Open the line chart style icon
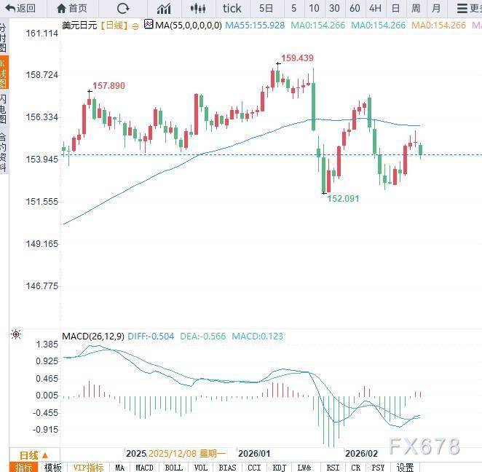The height and width of the screenshot is (472, 482). [x=164, y=8]
